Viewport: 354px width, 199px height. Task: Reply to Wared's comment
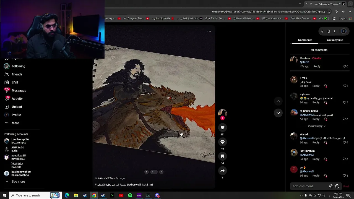coord(316,143)
